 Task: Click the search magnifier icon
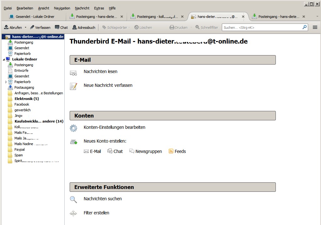coord(305,27)
